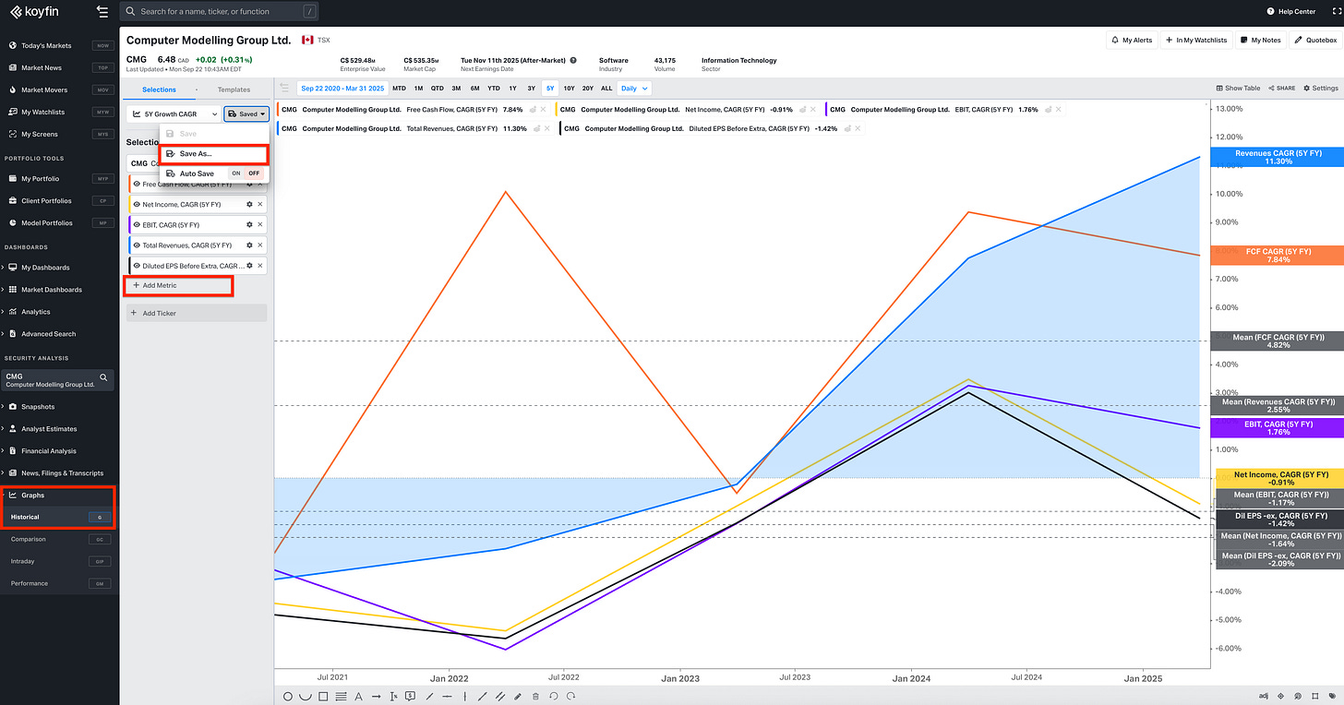Switch to the Templates tab
This screenshot has height=705, width=1344.
click(x=234, y=90)
